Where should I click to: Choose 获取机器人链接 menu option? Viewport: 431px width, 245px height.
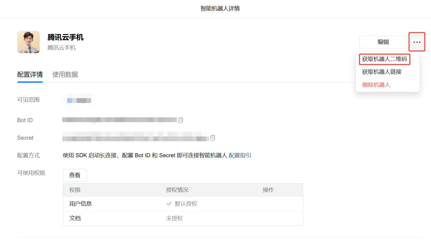(x=382, y=72)
